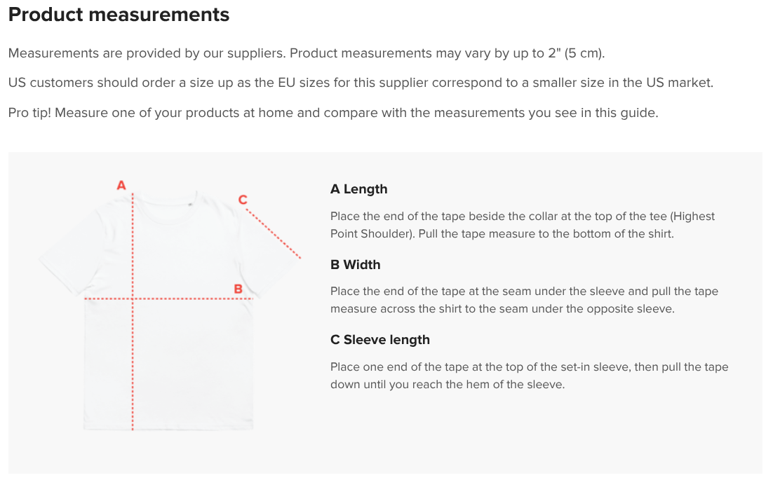Click the vertical dotted length line
Viewport: 773px width, 480px height.
pos(133,312)
